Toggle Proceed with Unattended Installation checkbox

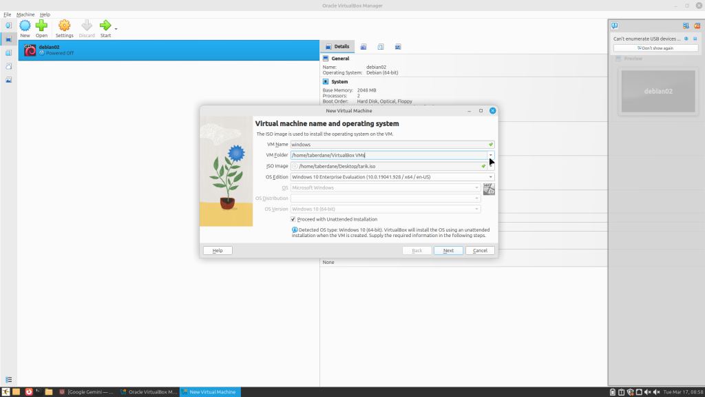[x=293, y=219]
